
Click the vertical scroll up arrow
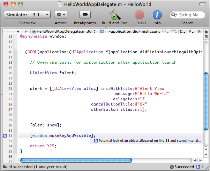pyautogui.click(x=206, y=149)
